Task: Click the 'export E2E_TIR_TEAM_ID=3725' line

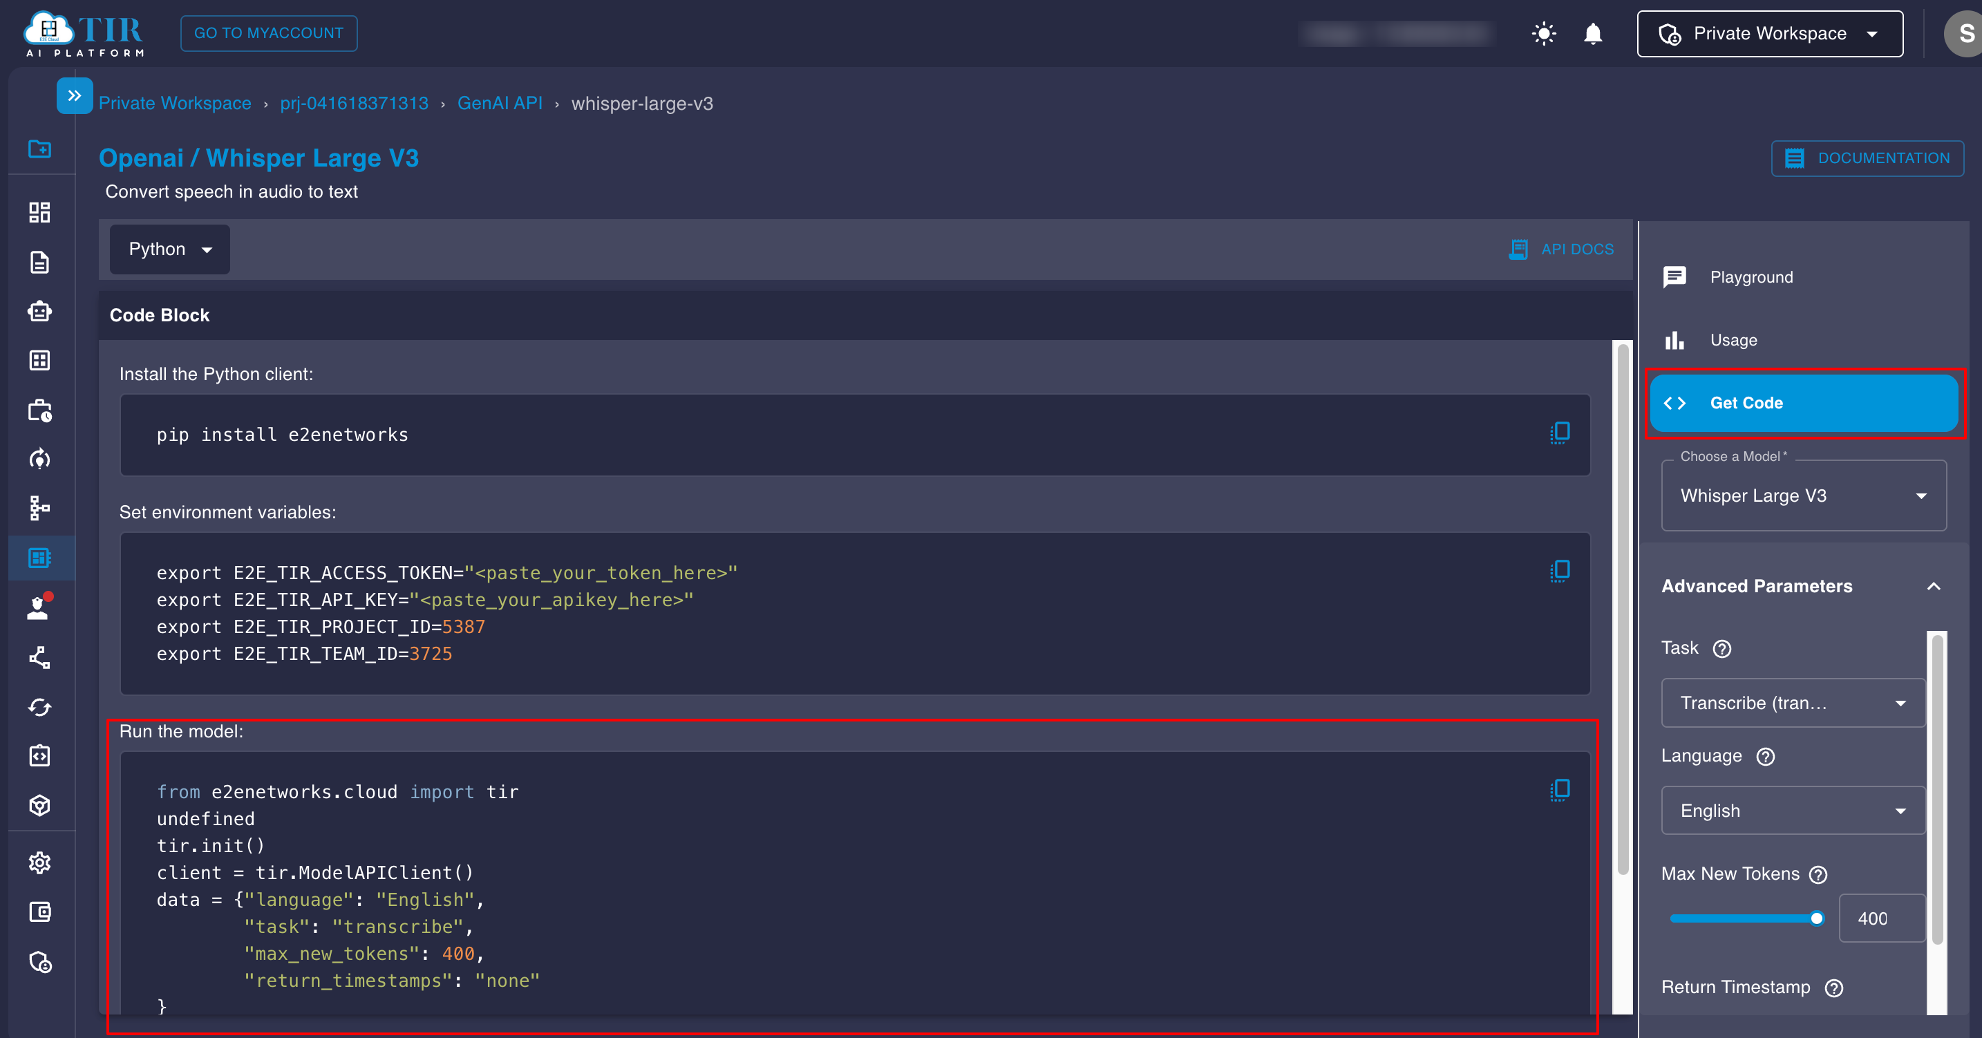Action: [x=304, y=654]
